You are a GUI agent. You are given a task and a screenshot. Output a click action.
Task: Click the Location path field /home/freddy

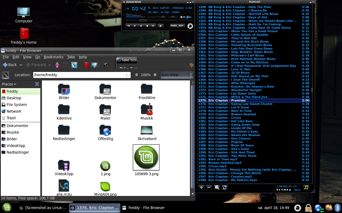coord(82,75)
